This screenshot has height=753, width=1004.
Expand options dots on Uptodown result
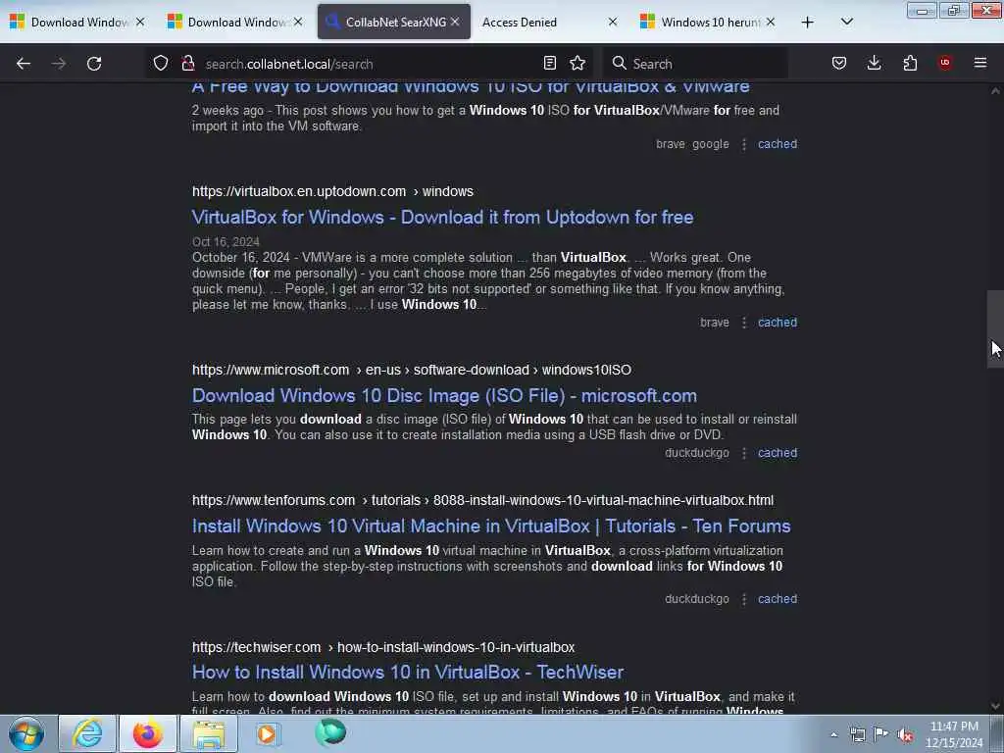point(743,323)
